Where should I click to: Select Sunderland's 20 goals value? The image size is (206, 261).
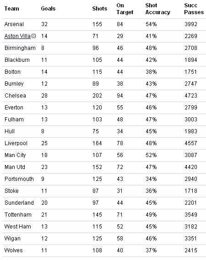pos(44,203)
